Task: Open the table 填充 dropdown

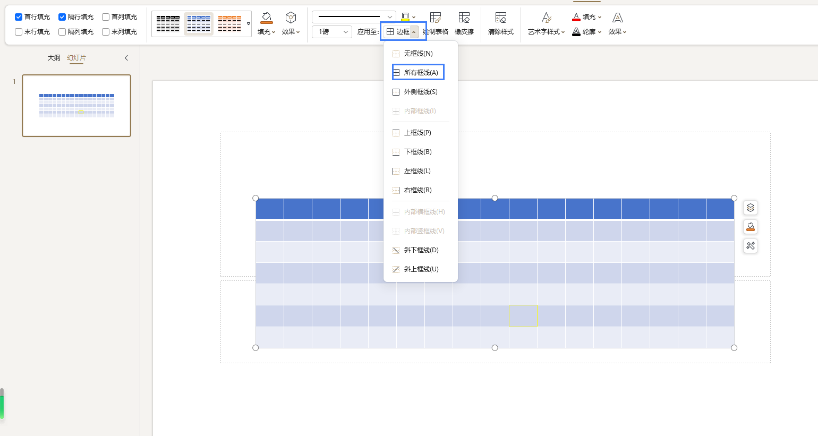Action: [x=267, y=32]
